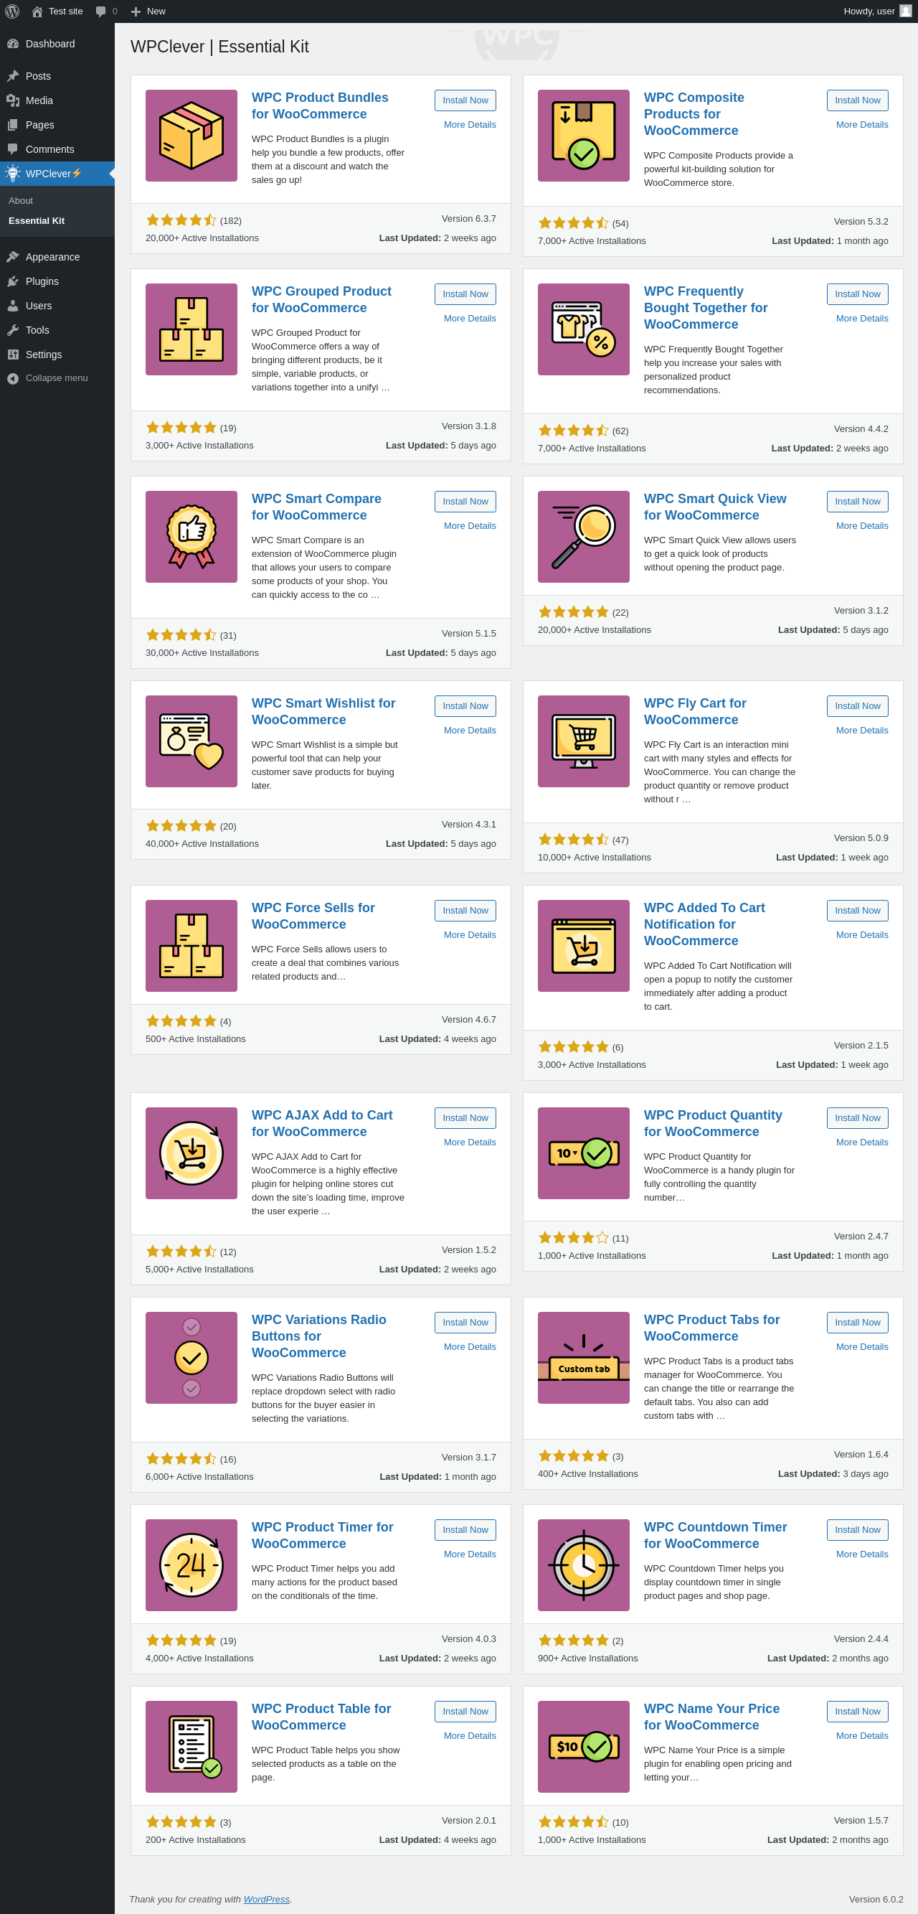Image resolution: width=918 pixels, height=1914 pixels.
Task: Click the Collapse menu arrow icon
Action: point(13,378)
